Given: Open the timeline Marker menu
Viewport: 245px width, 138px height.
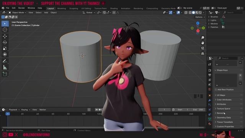Looking at the screenshot, I should (42, 110).
